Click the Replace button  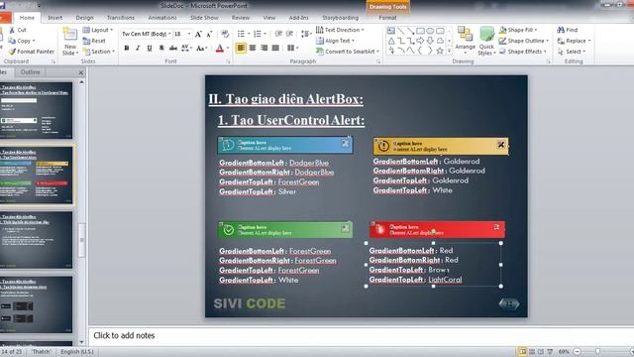pos(574,41)
